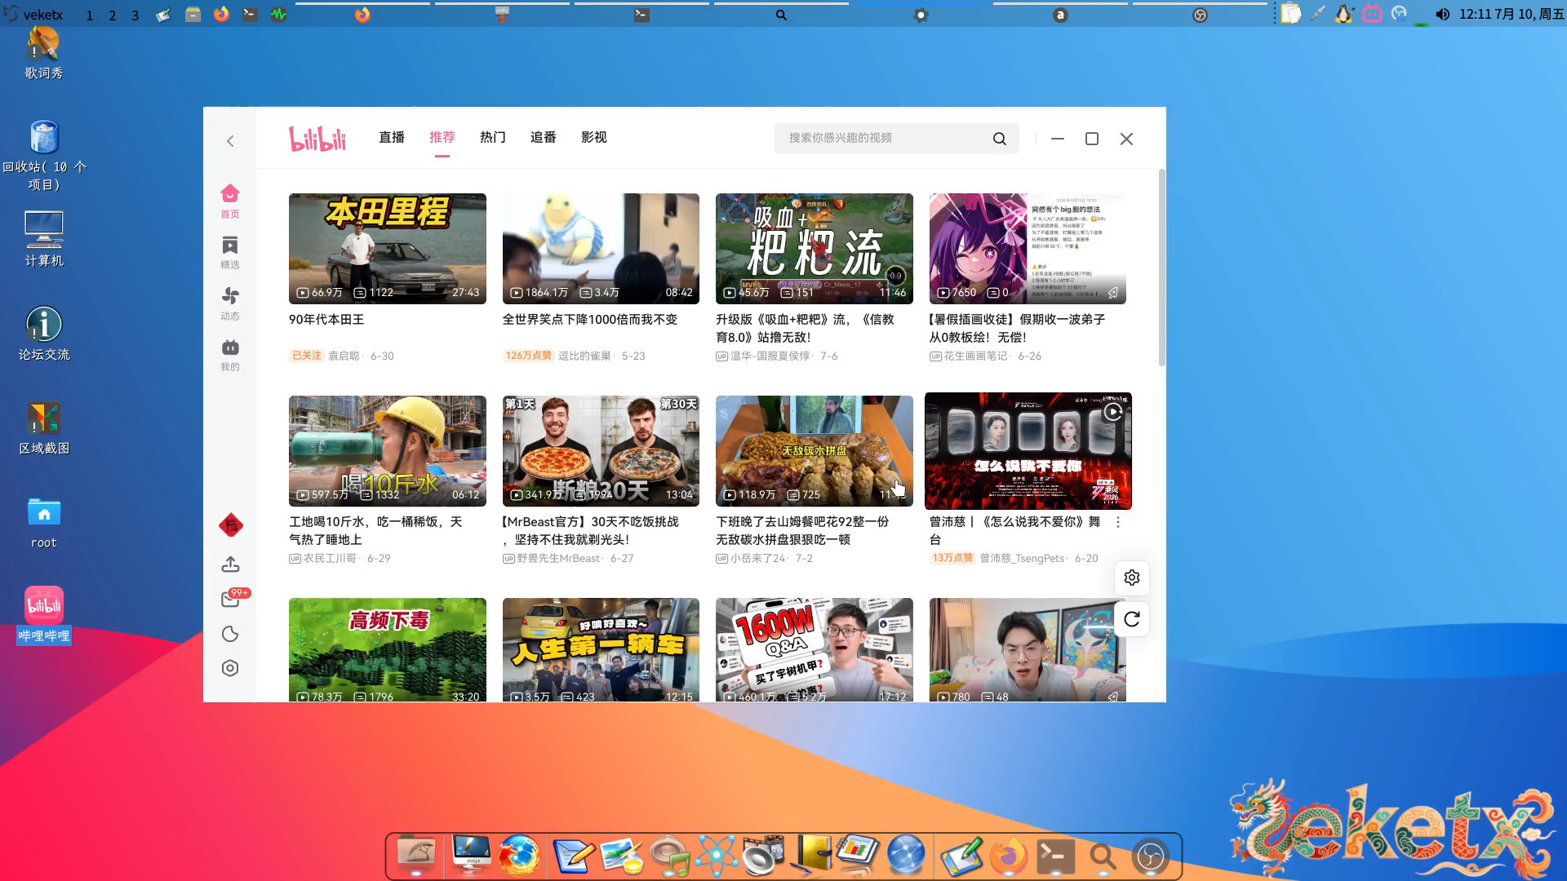Viewport: 1567px width, 881px height.
Task: Open the 高频下毒 video thumbnail
Action: coord(388,650)
